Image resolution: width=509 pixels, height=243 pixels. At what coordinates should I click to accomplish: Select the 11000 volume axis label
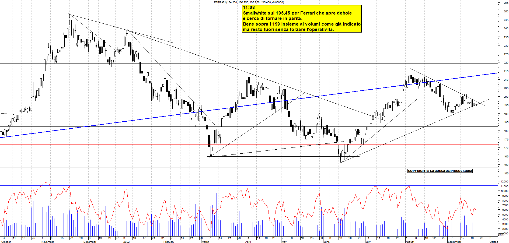point(505,186)
